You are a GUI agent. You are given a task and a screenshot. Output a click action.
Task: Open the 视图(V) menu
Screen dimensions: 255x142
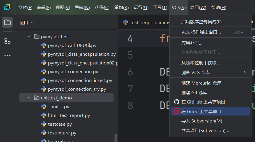click(x=63, y=8)
